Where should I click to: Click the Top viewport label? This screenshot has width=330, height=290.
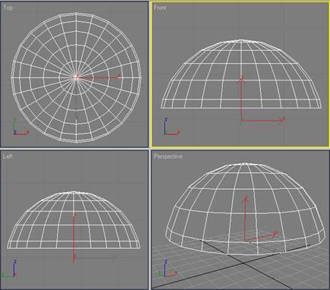pyautogui.click(x=8, y=8)
